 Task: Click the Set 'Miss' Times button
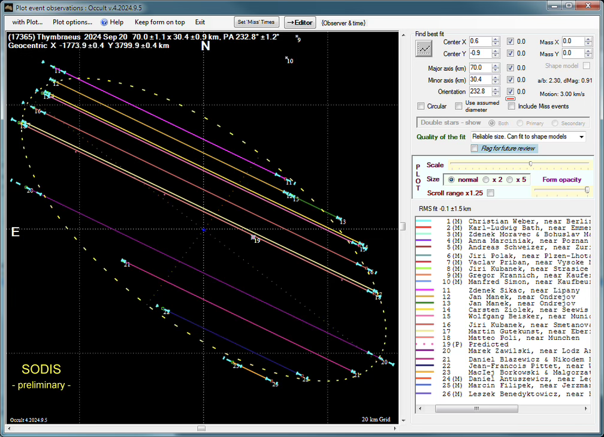256,22
